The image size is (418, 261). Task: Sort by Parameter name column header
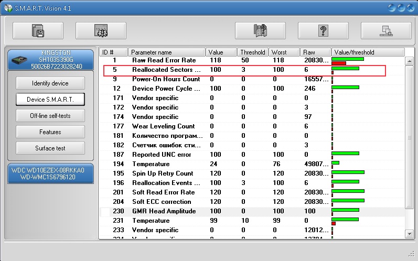tap(166, 52)
